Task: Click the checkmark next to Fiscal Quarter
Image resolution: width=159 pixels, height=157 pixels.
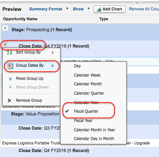Action: coord(67,111)
